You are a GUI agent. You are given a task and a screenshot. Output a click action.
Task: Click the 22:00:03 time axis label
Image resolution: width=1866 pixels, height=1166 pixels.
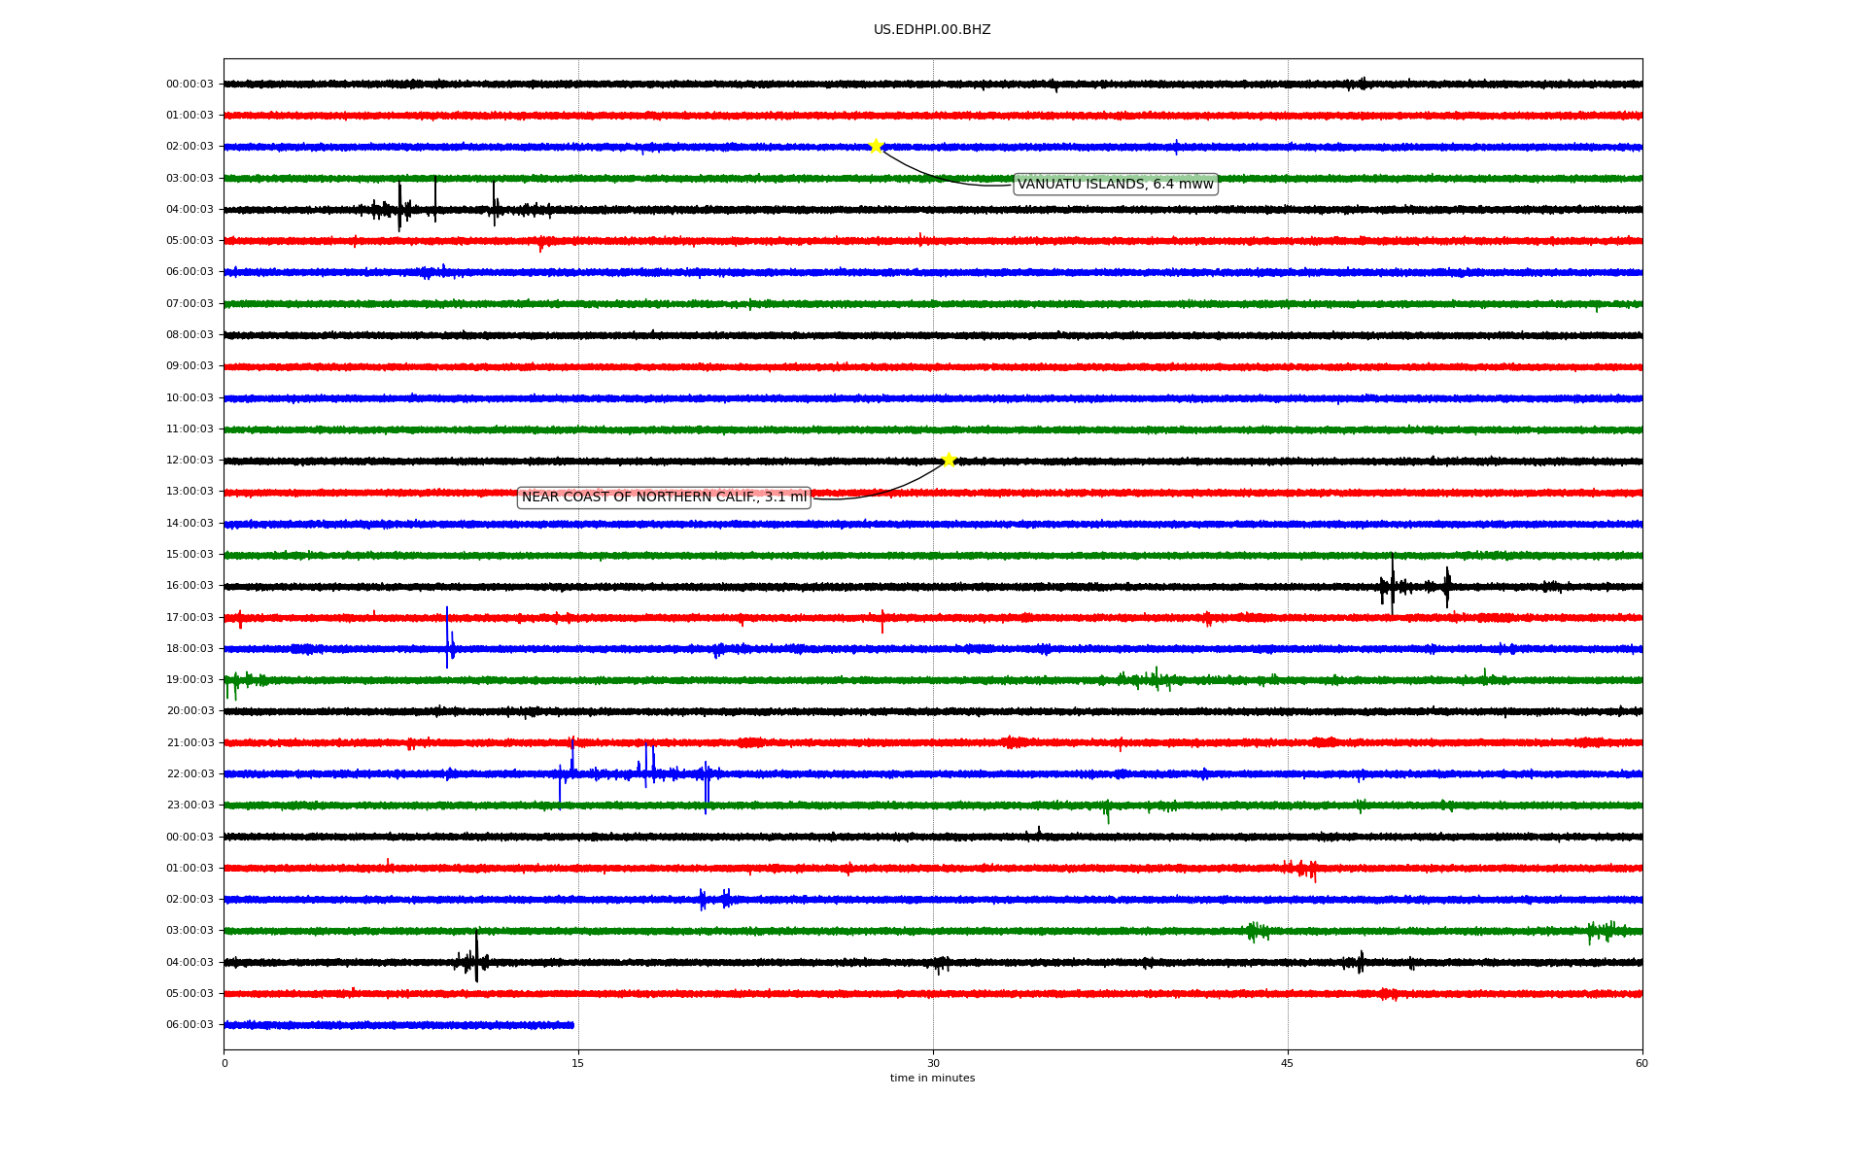[190, 773]
